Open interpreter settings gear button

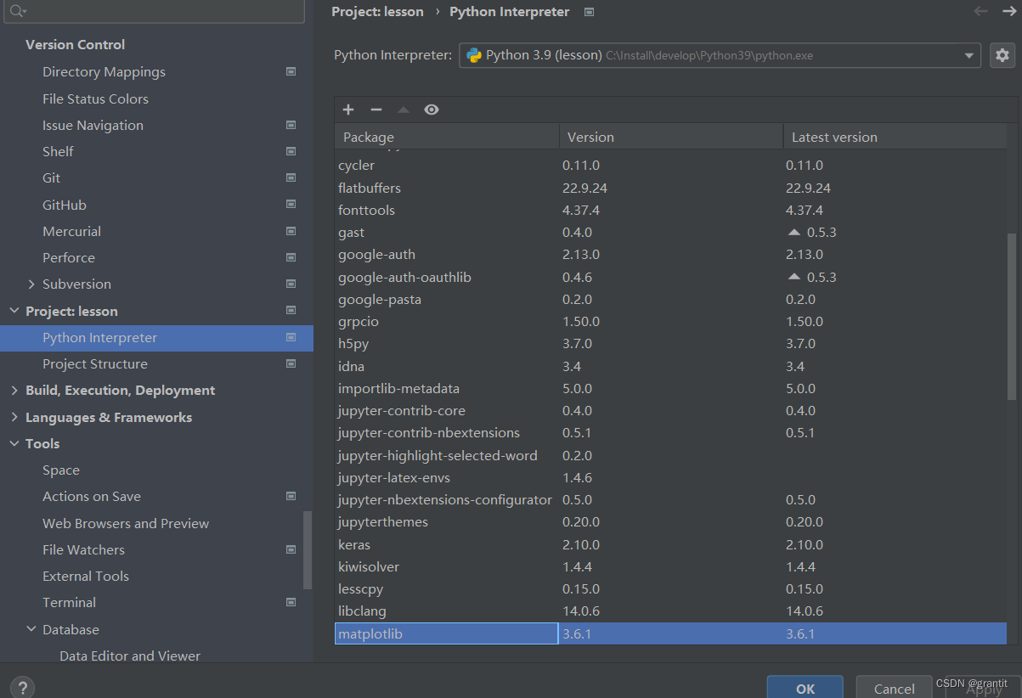(x=1002, y=55)
